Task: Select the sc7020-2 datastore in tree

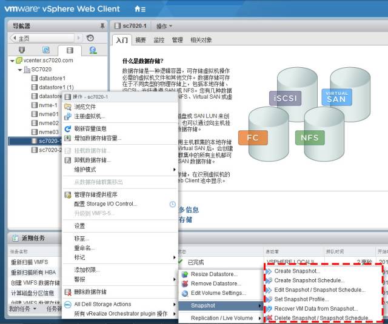Action: (47, 150)
